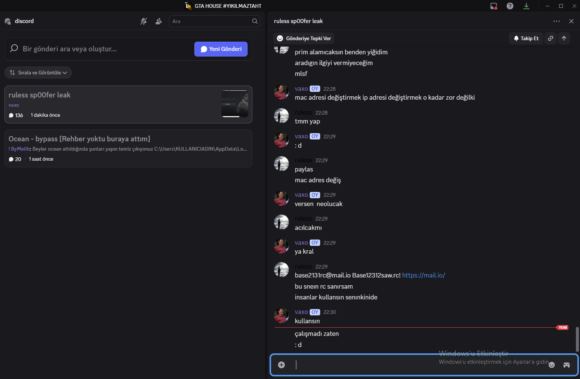Screen dimensions: 580x379
Task: Click ruless avatar beside "paylas"
Action: (x=281, y=164)
